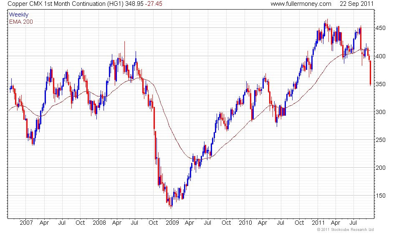Click the 450 price axis label

click(381, 28)
